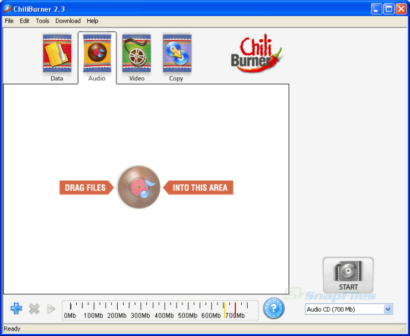Image resolution: width=410 pixels, height=336 pixels.
Task: Open the Video disc tab
Action: [137, 57]
